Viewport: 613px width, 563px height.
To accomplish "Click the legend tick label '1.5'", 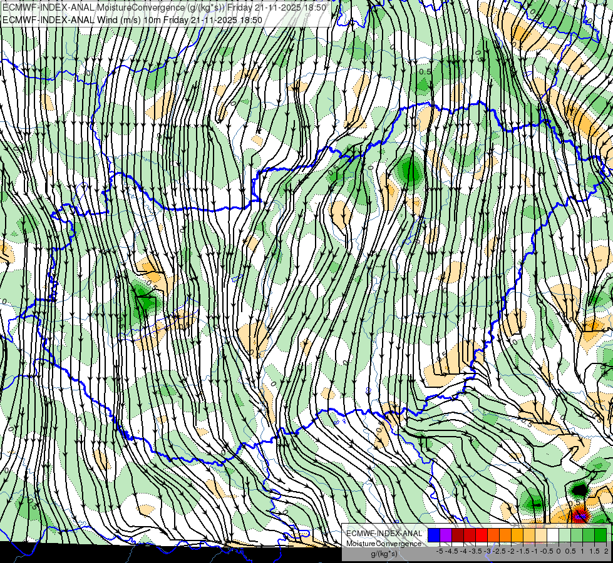I will tap(594, 551).
